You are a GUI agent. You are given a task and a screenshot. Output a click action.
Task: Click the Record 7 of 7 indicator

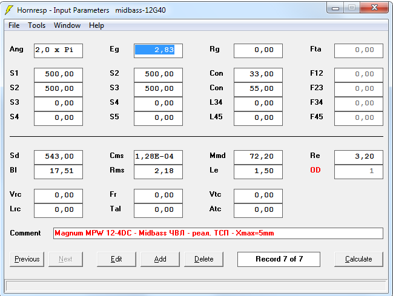coord(279,259)
